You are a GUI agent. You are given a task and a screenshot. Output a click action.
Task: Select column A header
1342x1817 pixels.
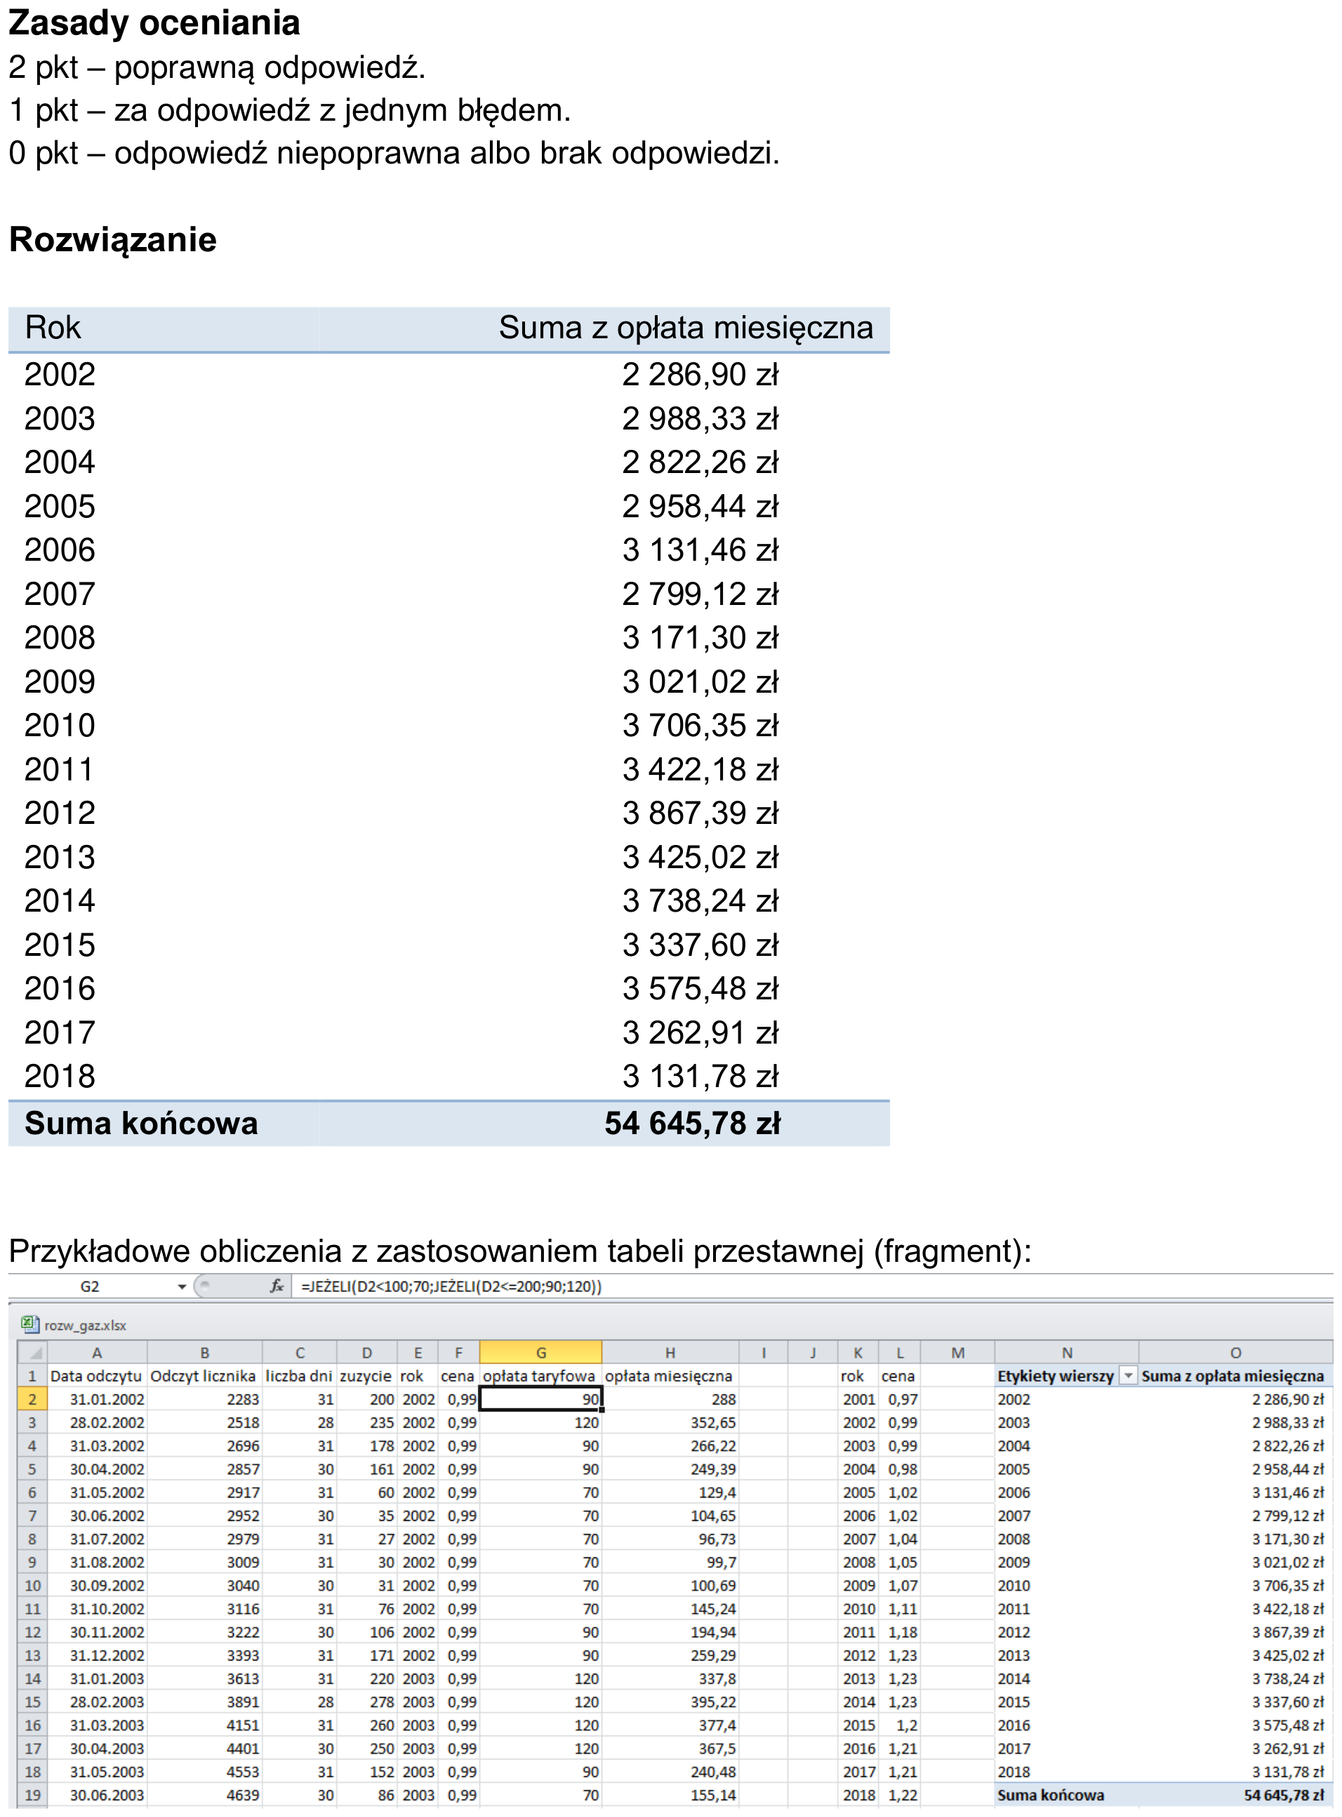97,1353
